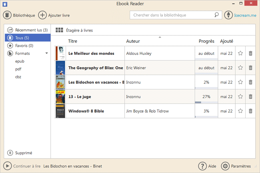Collapse the Formats arrow in sidebar
Image resolution: width=260 pixels, height=173 pixels.
[x=46, y=53]
